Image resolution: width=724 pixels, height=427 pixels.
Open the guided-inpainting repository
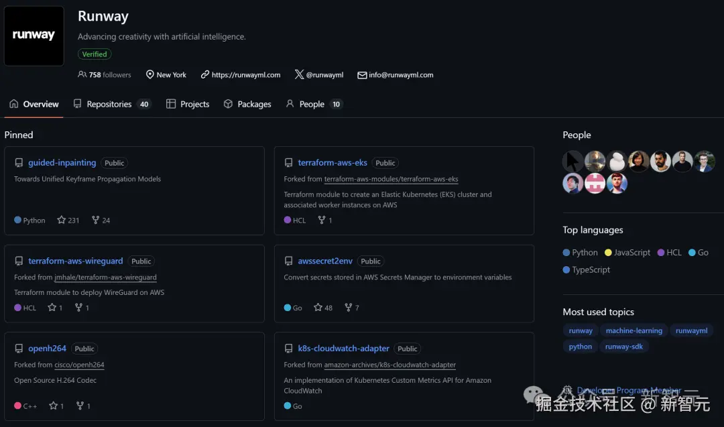tap(62, 162)
